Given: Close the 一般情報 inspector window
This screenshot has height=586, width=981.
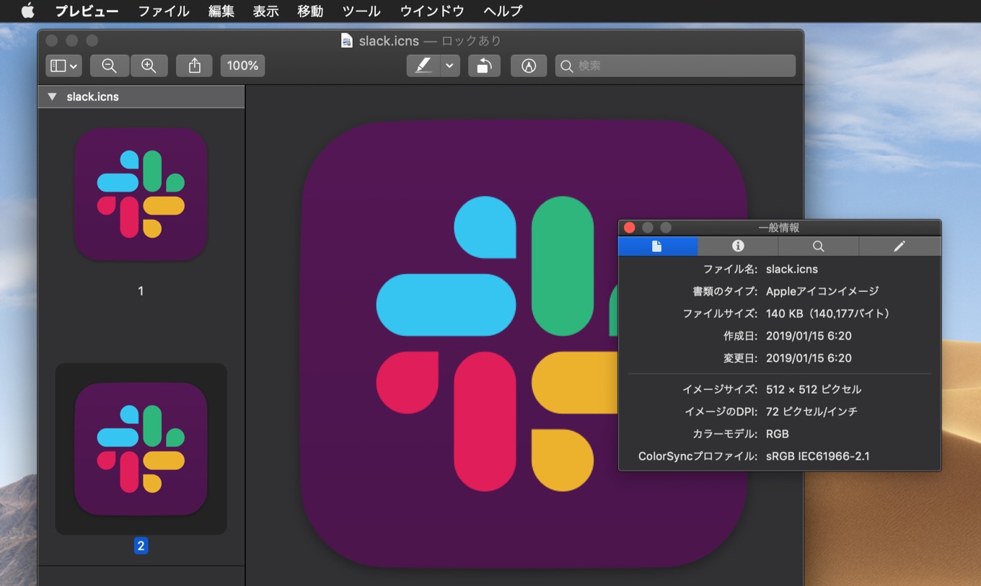Looking at the screenshot, I should coord(629,228).
